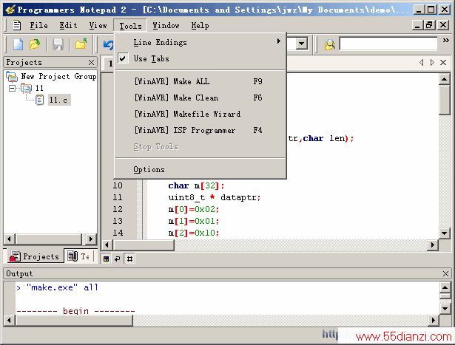The image size is (455, 345).
Task: Collapse the project 11 tree node
Action: (x=12, y=88)
